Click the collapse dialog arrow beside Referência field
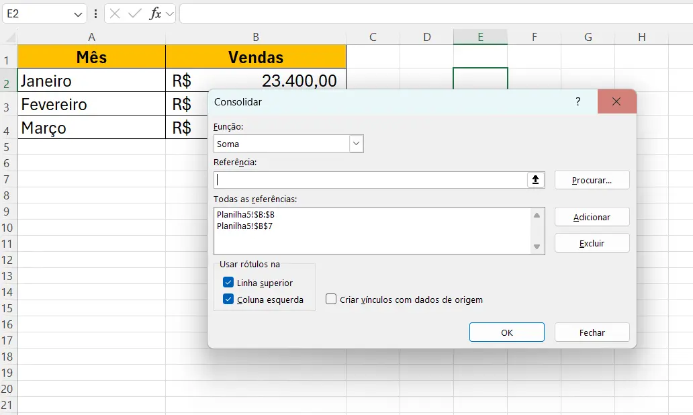This screenshot has width=693, height=415. coord(535,180)
